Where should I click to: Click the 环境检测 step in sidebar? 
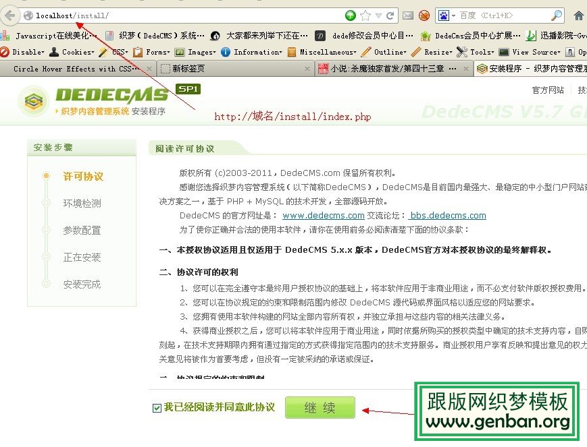click(82, 204)
